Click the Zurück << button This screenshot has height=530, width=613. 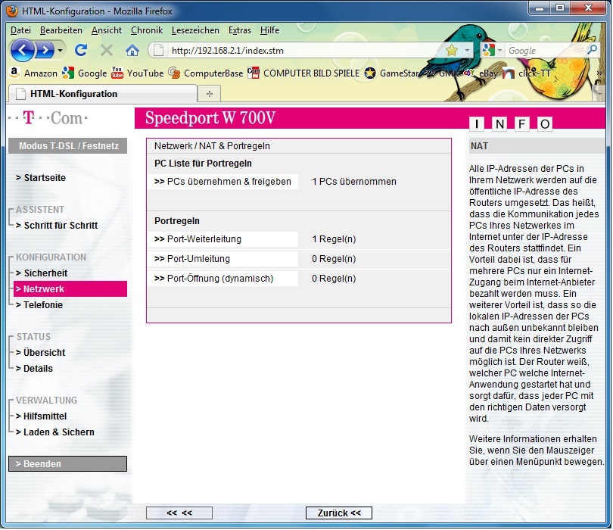[x=339, y=513]
